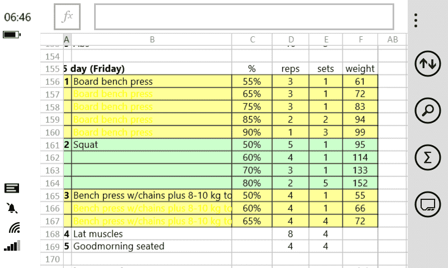Select column F header
448x268 pixels.
pyautogui.click(x=360, y=39)
